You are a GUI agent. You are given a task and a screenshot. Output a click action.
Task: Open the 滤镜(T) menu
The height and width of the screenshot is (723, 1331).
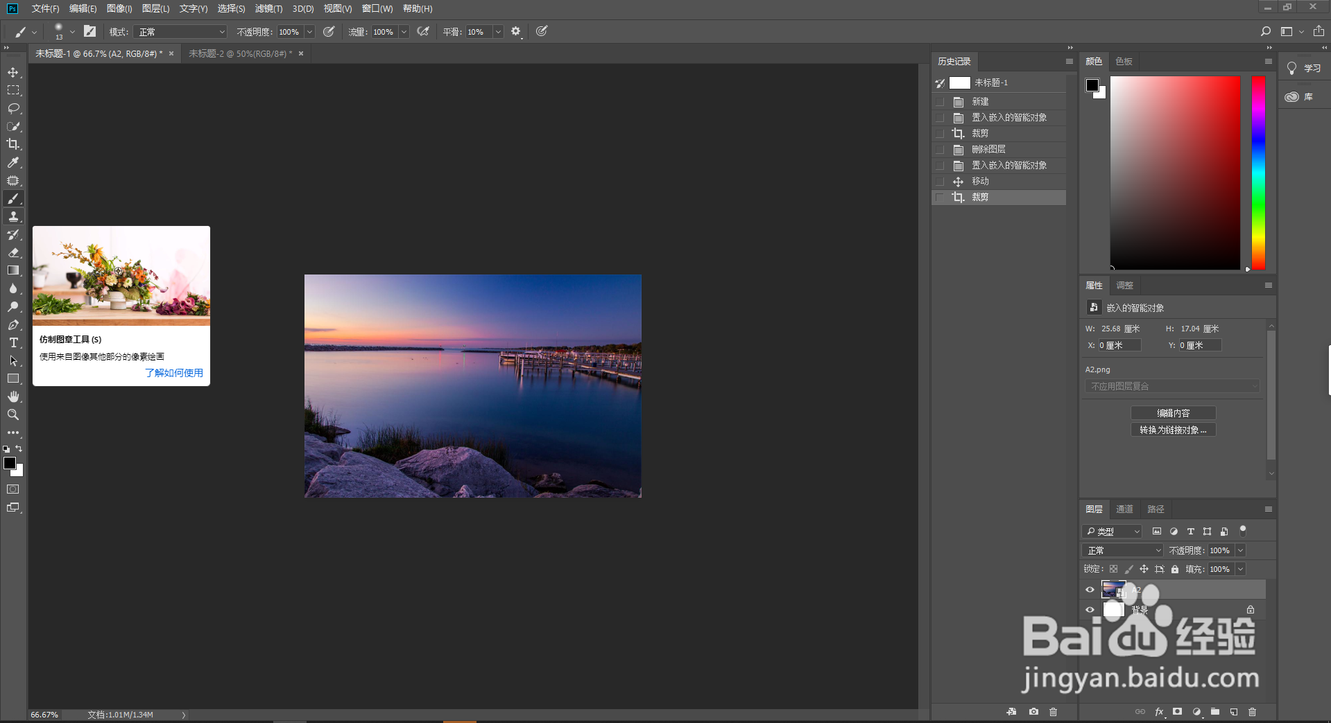tap(268, 8)
